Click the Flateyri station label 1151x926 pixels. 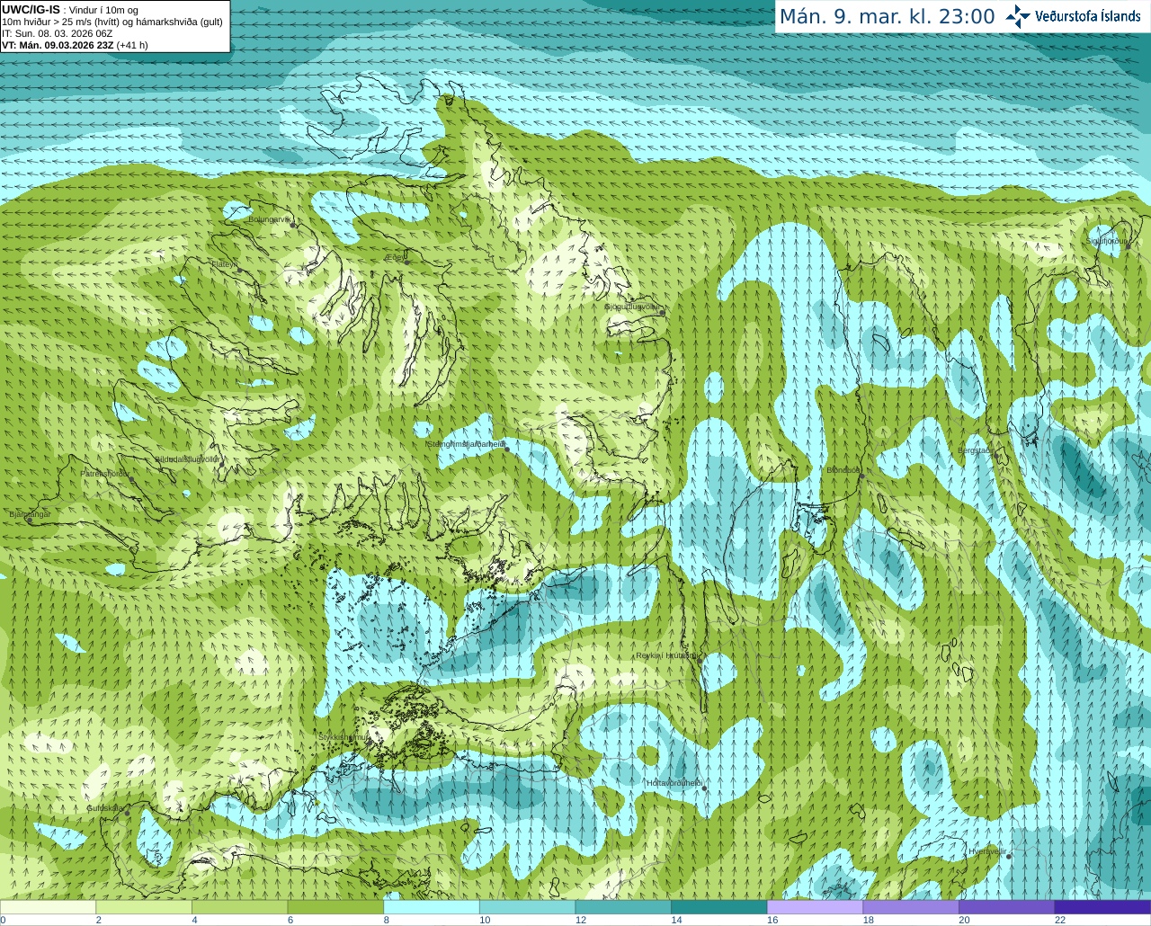(223, 264)
